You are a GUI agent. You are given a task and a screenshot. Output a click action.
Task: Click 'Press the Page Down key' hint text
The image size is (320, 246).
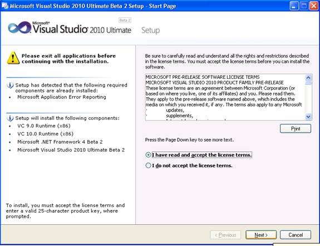point(189,140)
